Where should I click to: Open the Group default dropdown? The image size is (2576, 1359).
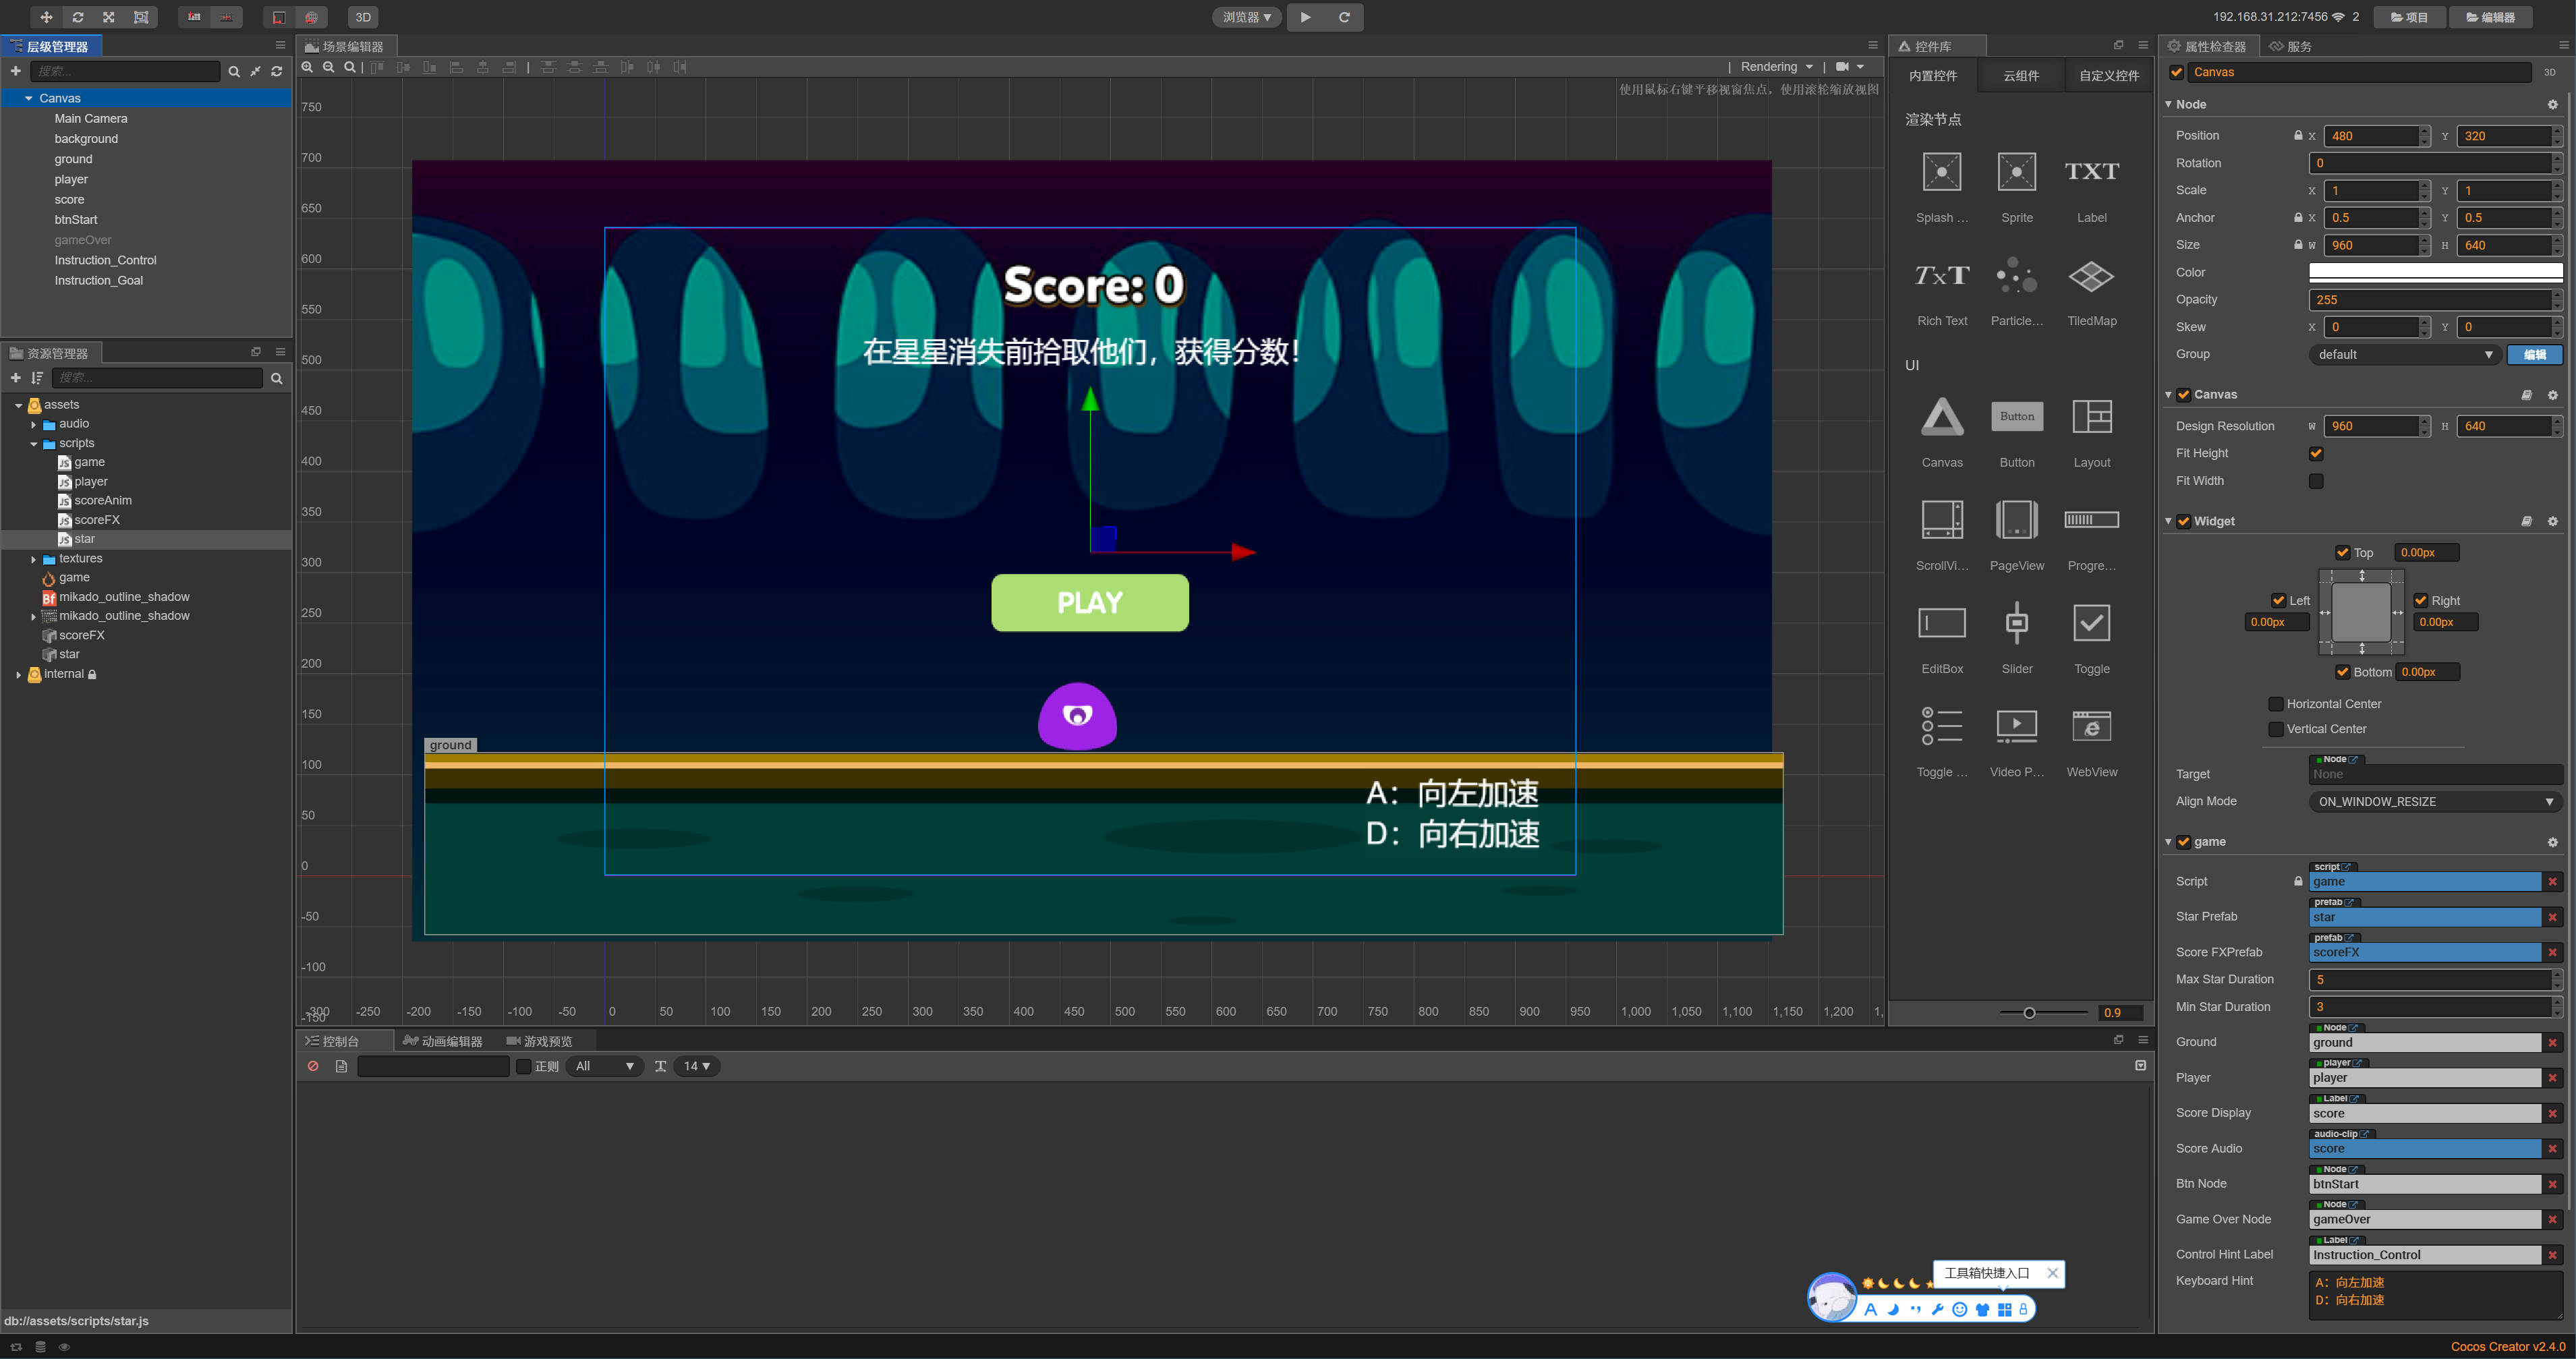point(2403,354)
